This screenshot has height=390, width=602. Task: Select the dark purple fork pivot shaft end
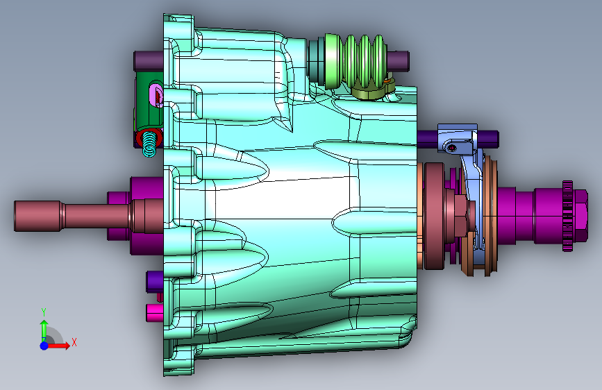488,139
